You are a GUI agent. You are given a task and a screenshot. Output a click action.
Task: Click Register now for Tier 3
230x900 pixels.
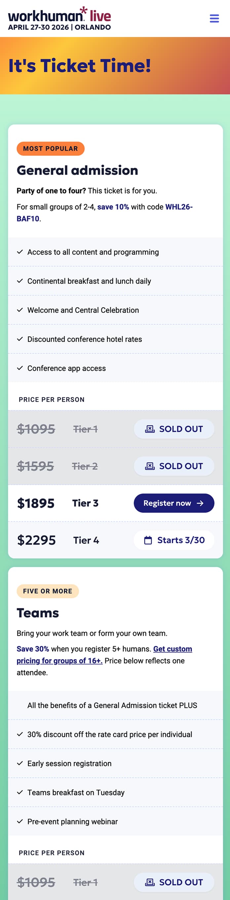coord(173,503)
